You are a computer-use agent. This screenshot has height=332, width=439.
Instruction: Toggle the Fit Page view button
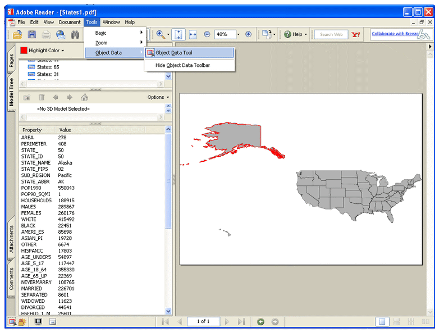[x=179, y=34]
